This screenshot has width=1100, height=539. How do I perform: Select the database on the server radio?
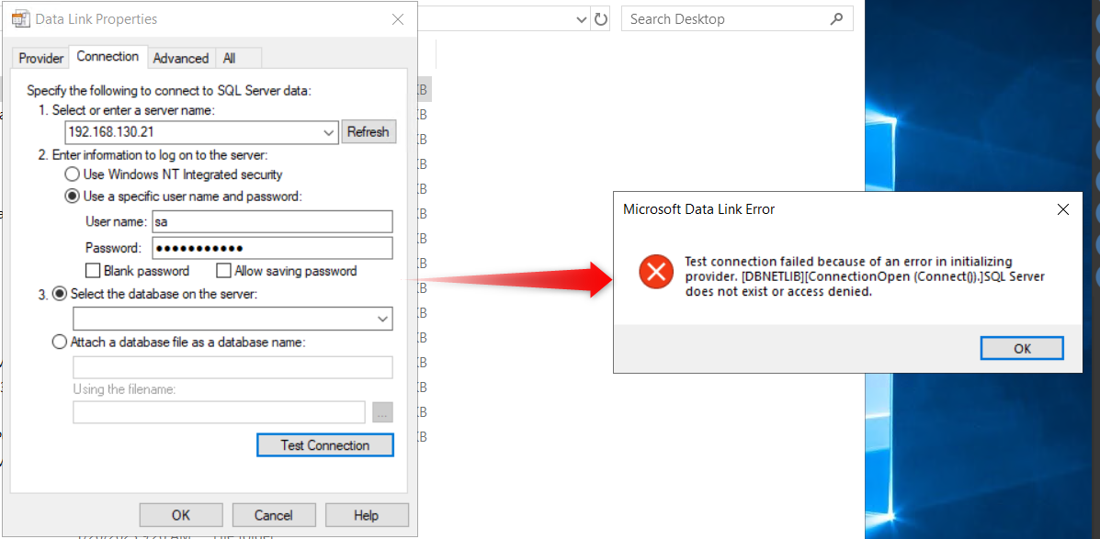tap(61, 295)
